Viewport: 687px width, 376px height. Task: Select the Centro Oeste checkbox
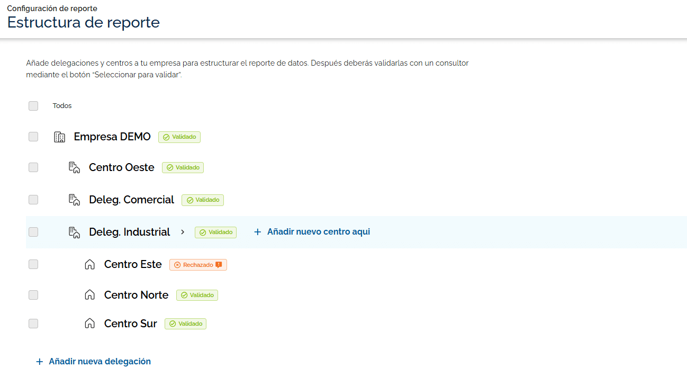tap(33, 168)
